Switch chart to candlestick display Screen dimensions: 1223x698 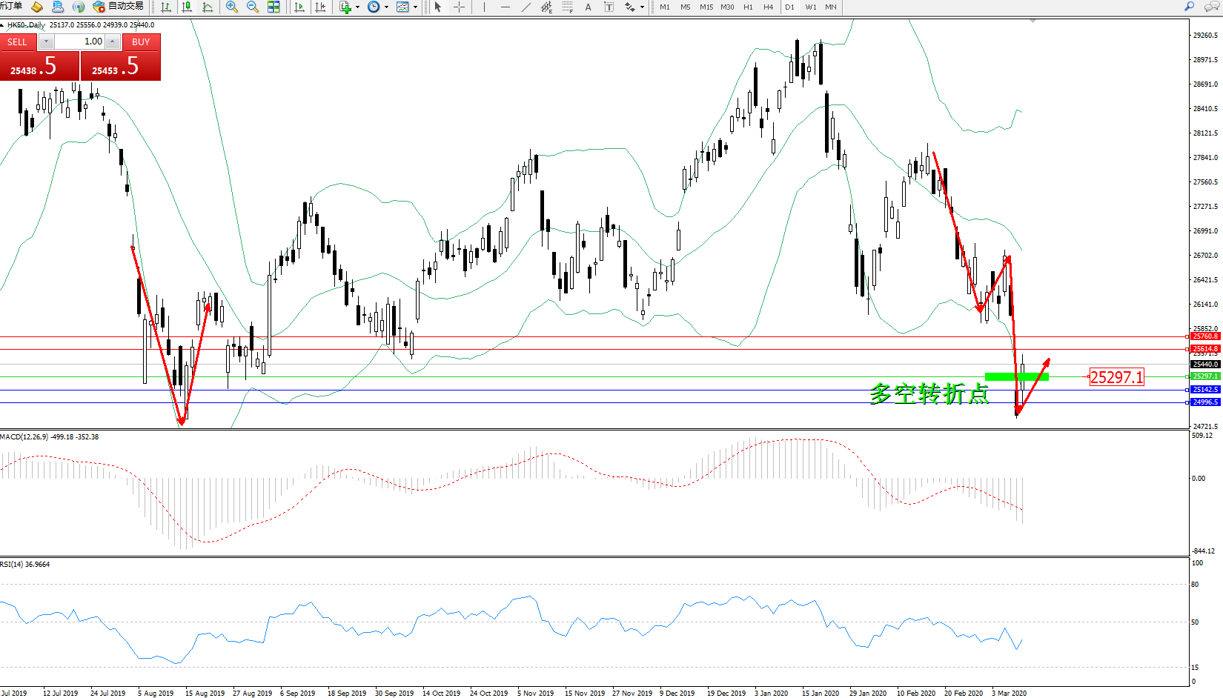(x=187, y=7)
